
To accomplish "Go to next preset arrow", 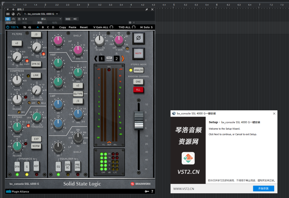I will pyautogui.click(x=26, y=19).
